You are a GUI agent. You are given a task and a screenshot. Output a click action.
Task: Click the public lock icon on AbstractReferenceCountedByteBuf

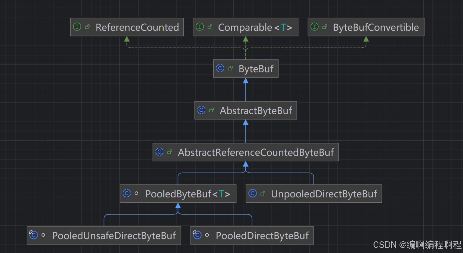[x=170, y=152]
